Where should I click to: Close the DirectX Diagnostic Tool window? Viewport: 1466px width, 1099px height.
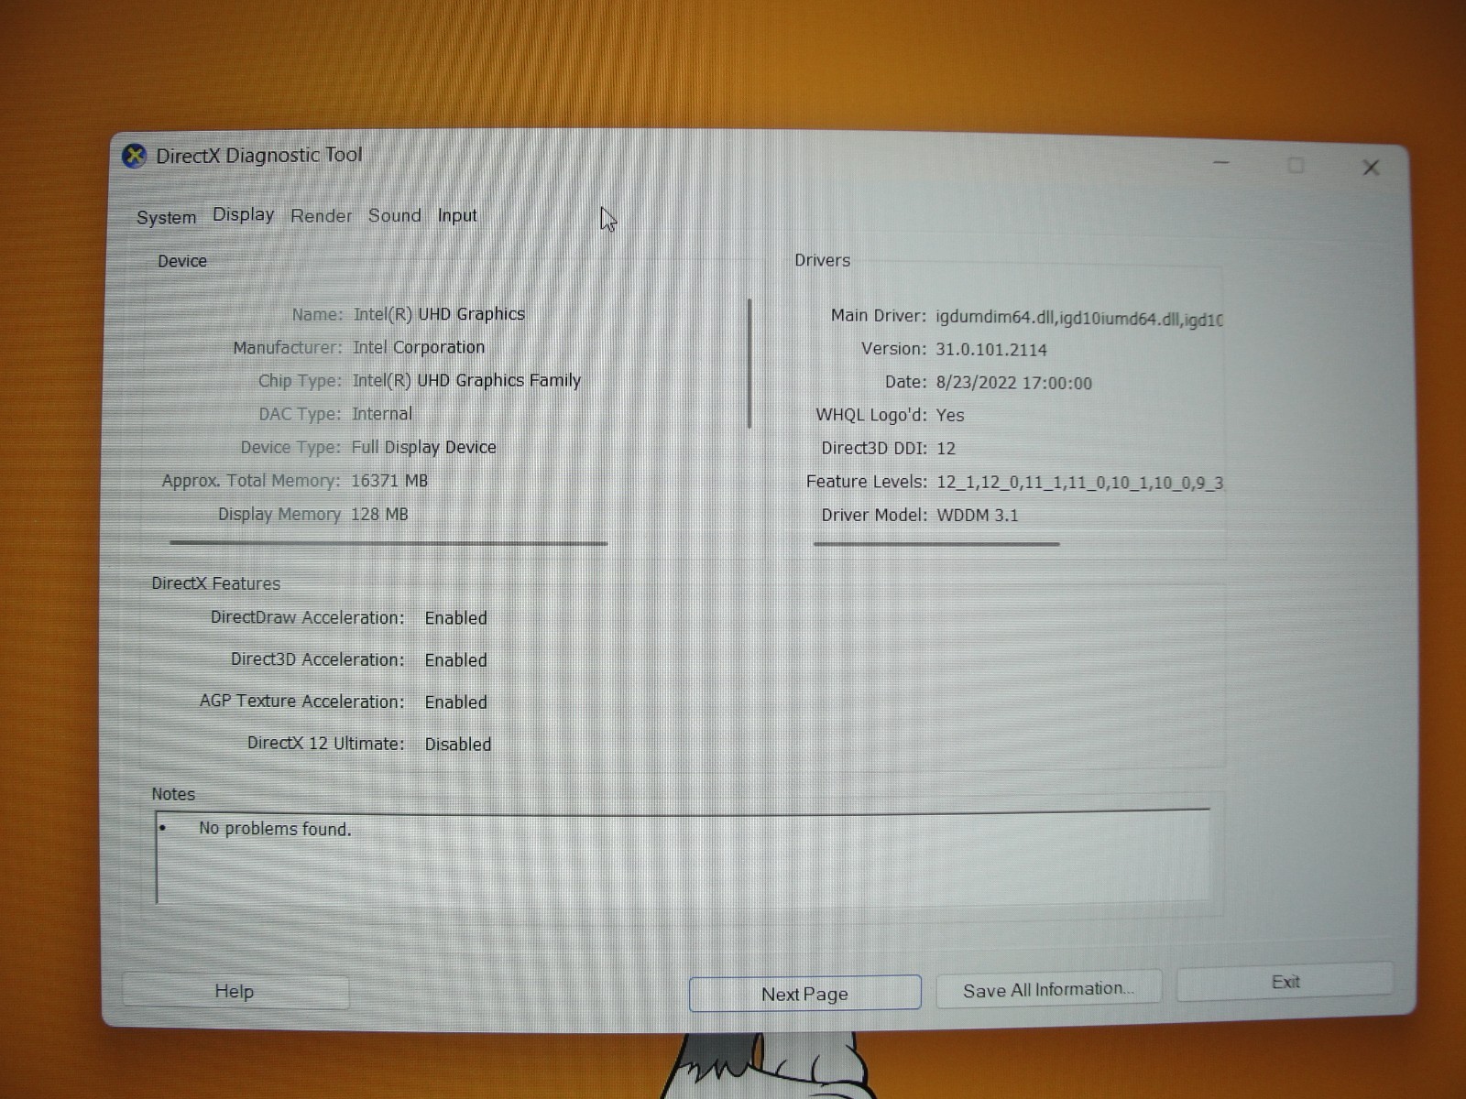1371,167
